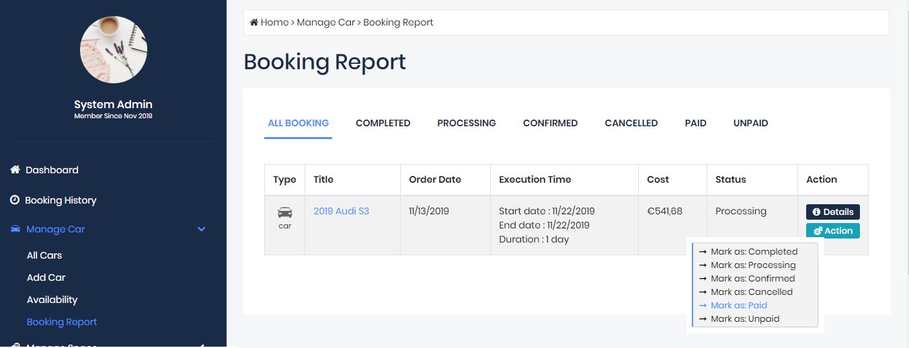Open the teal Action dropdown button
The width and height of the screenshot is (909, 348).
tap(832, 230)
